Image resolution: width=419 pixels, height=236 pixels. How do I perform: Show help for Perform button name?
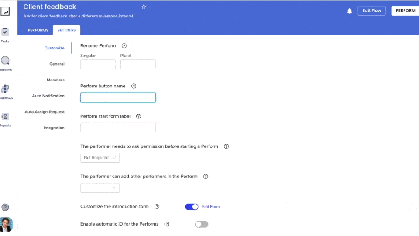click(134, 86)
